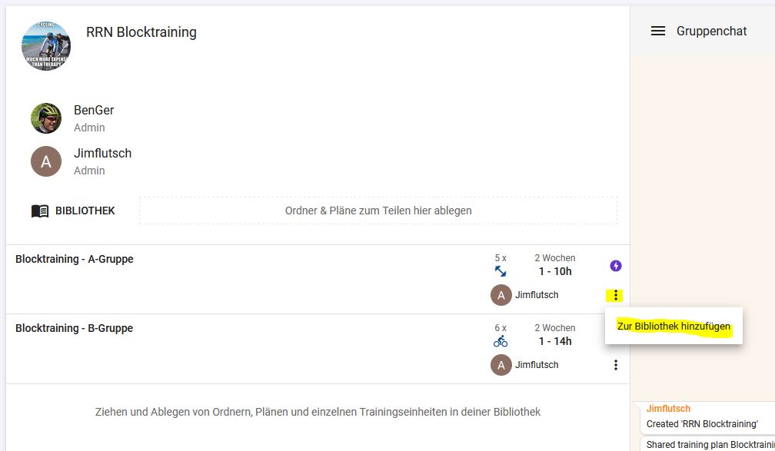Click the 'Created RRN Blocktraining' chat message
The height and width of the screenshot is (451, 775).
pos(702,424)
